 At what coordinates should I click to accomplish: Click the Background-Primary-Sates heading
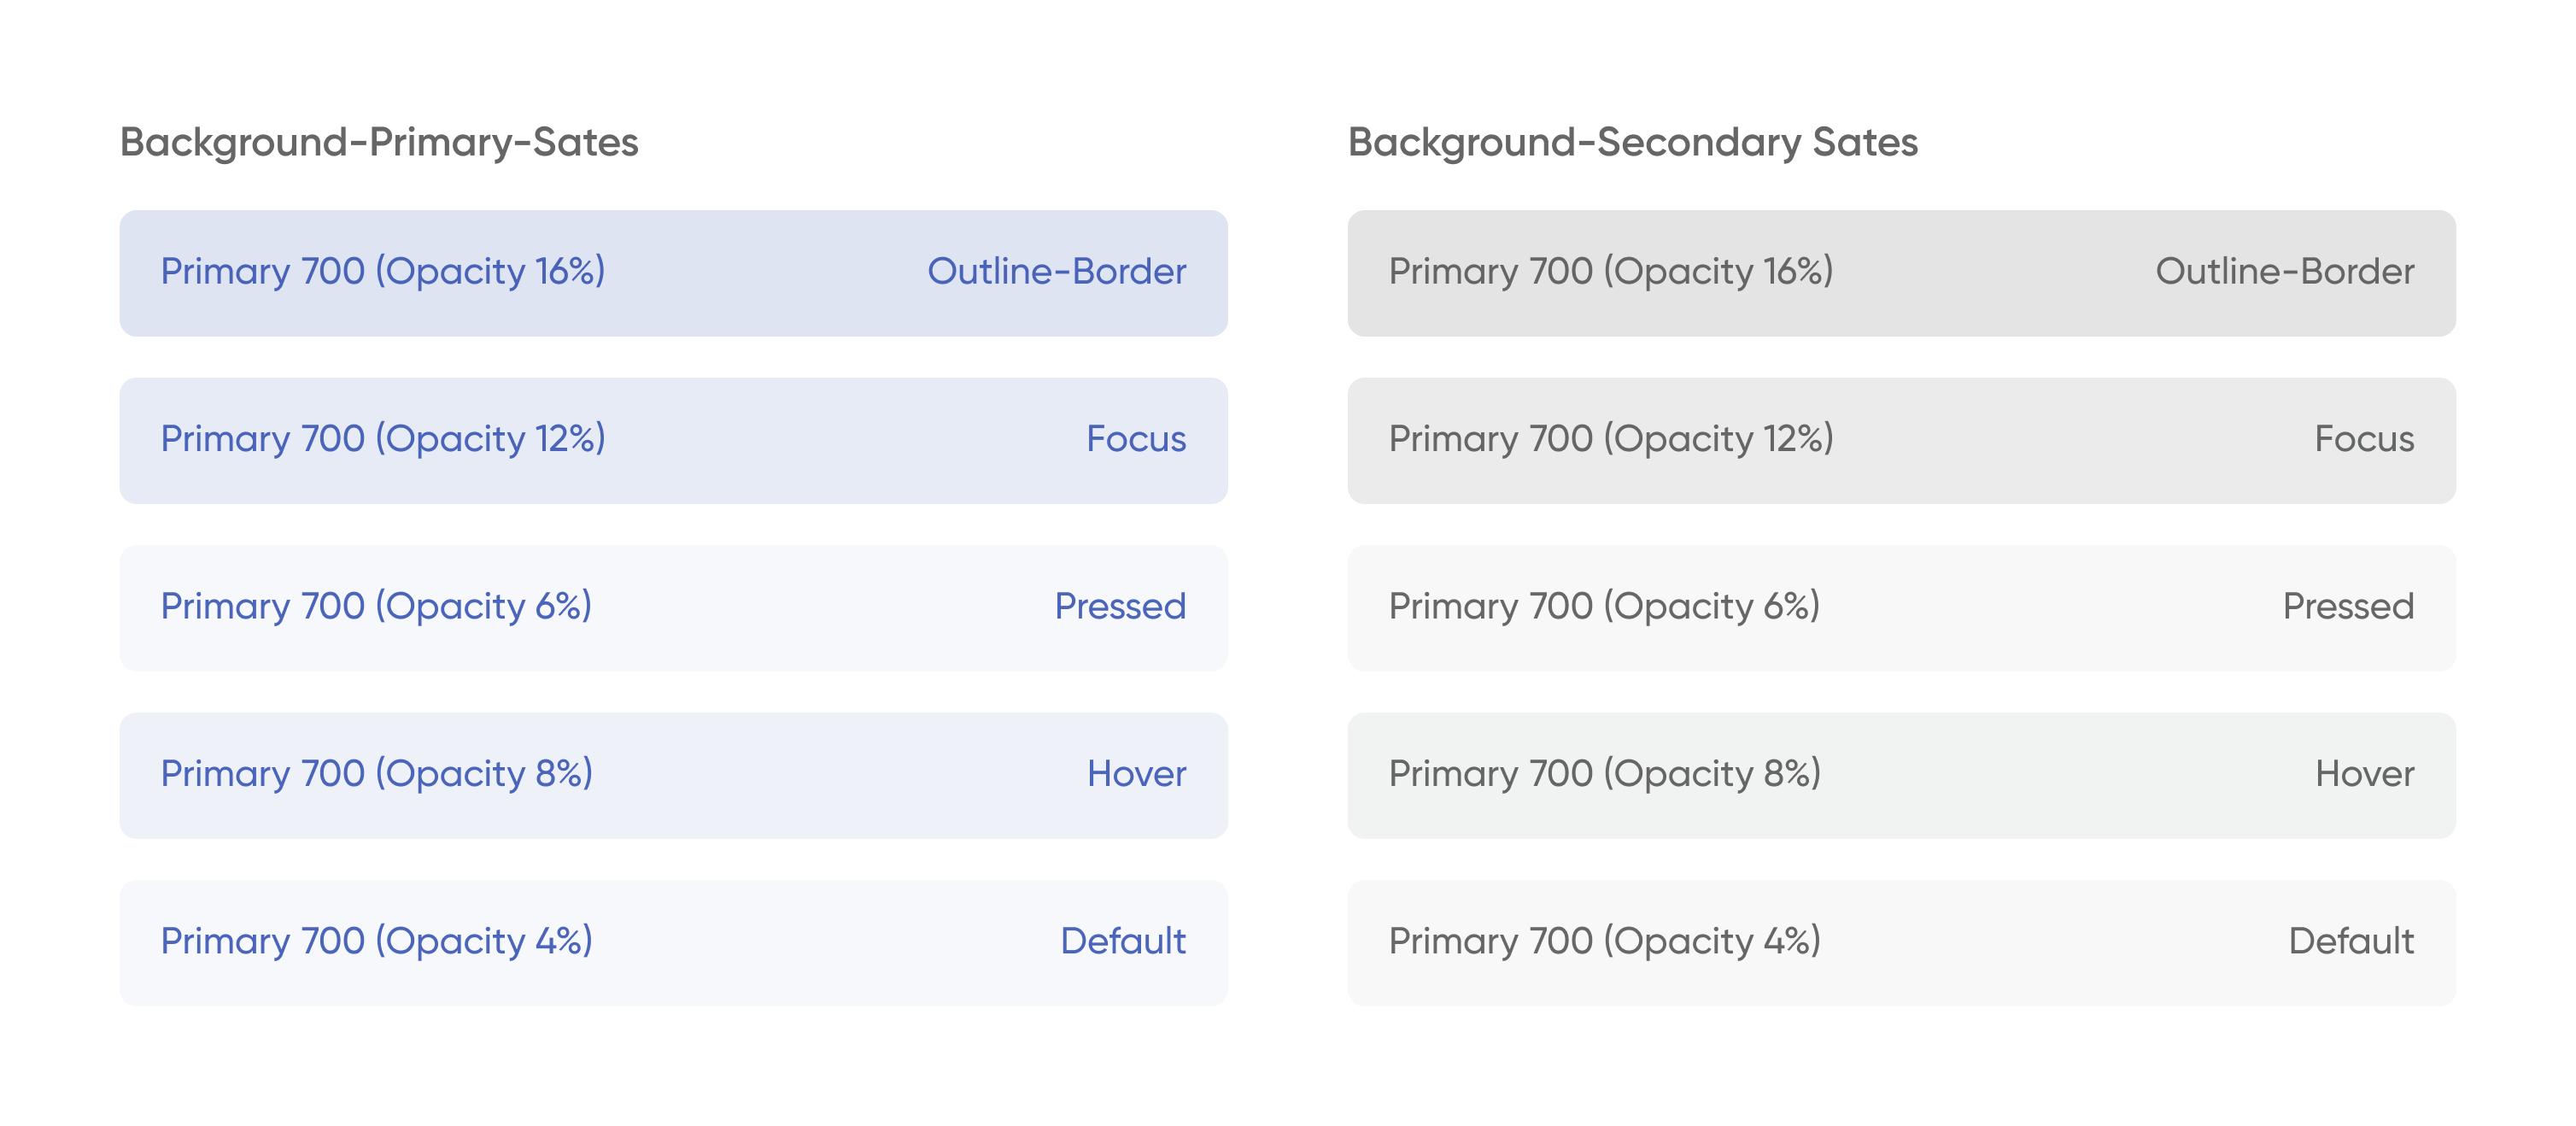(x=379, y=142)
